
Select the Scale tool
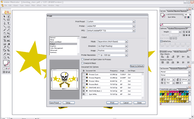8,33
